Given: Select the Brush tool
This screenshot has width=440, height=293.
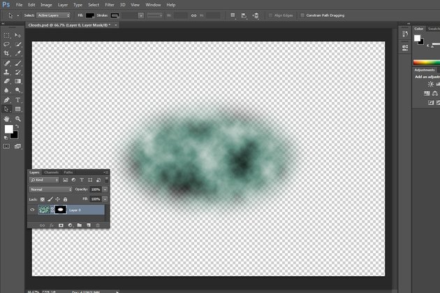Looking at the screenshot, I should 18,63.
